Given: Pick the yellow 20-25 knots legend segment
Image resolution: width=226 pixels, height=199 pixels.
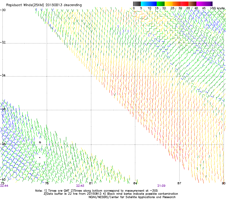Looking at the screenshot, I should coord(169,4).
